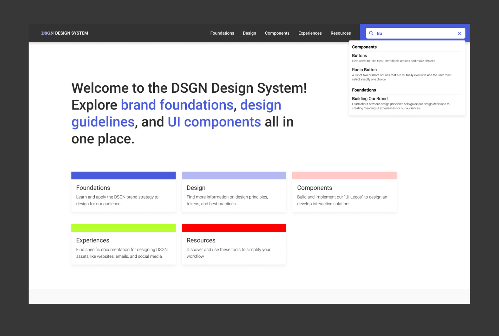
Task: Open the Building Our Brand search result
Action: point(370,99)
